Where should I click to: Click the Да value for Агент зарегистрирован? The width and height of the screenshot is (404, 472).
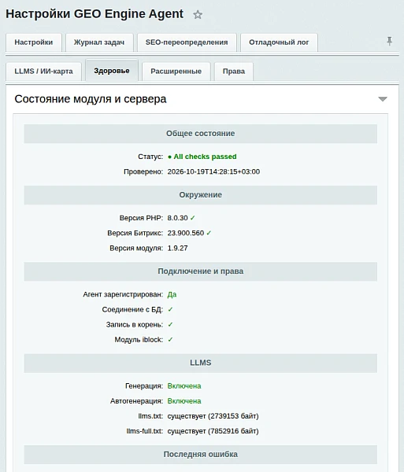172,294
